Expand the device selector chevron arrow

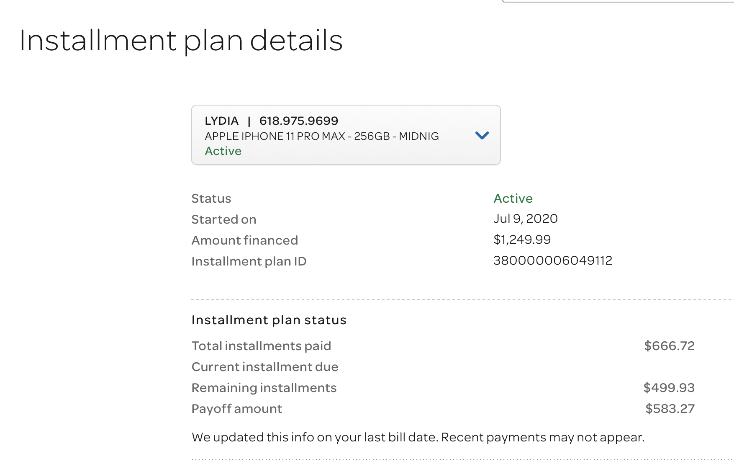[482, 135]
